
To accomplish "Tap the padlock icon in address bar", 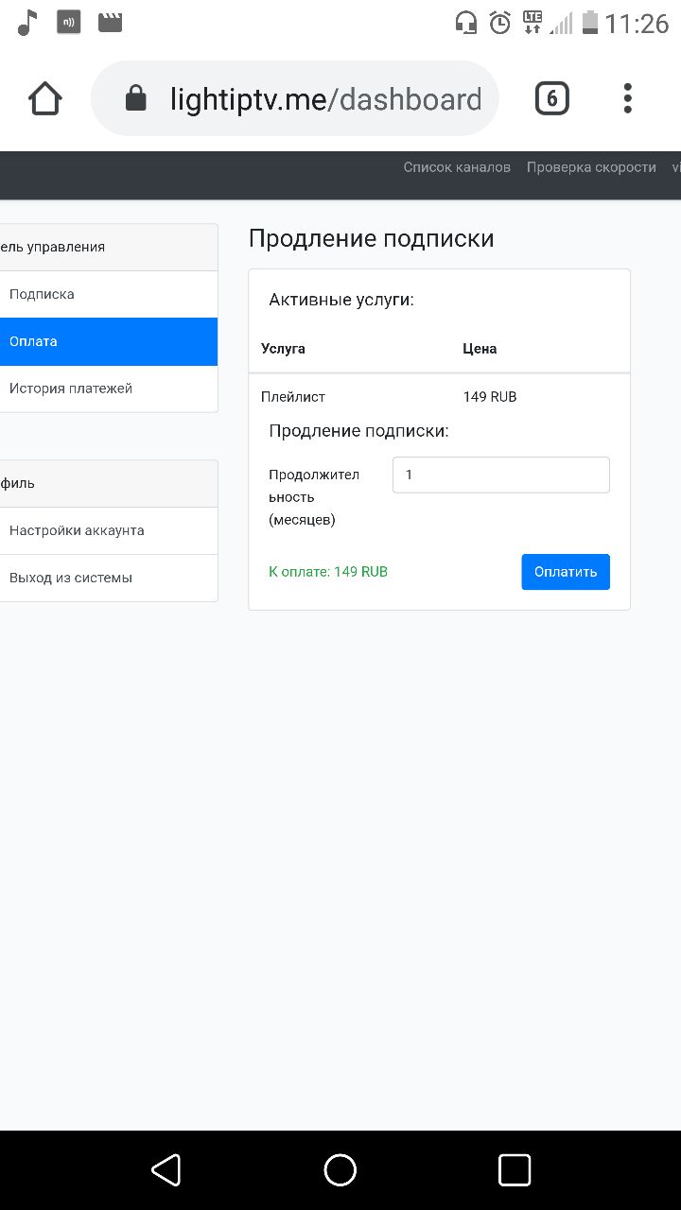I will tap(136, 98).
